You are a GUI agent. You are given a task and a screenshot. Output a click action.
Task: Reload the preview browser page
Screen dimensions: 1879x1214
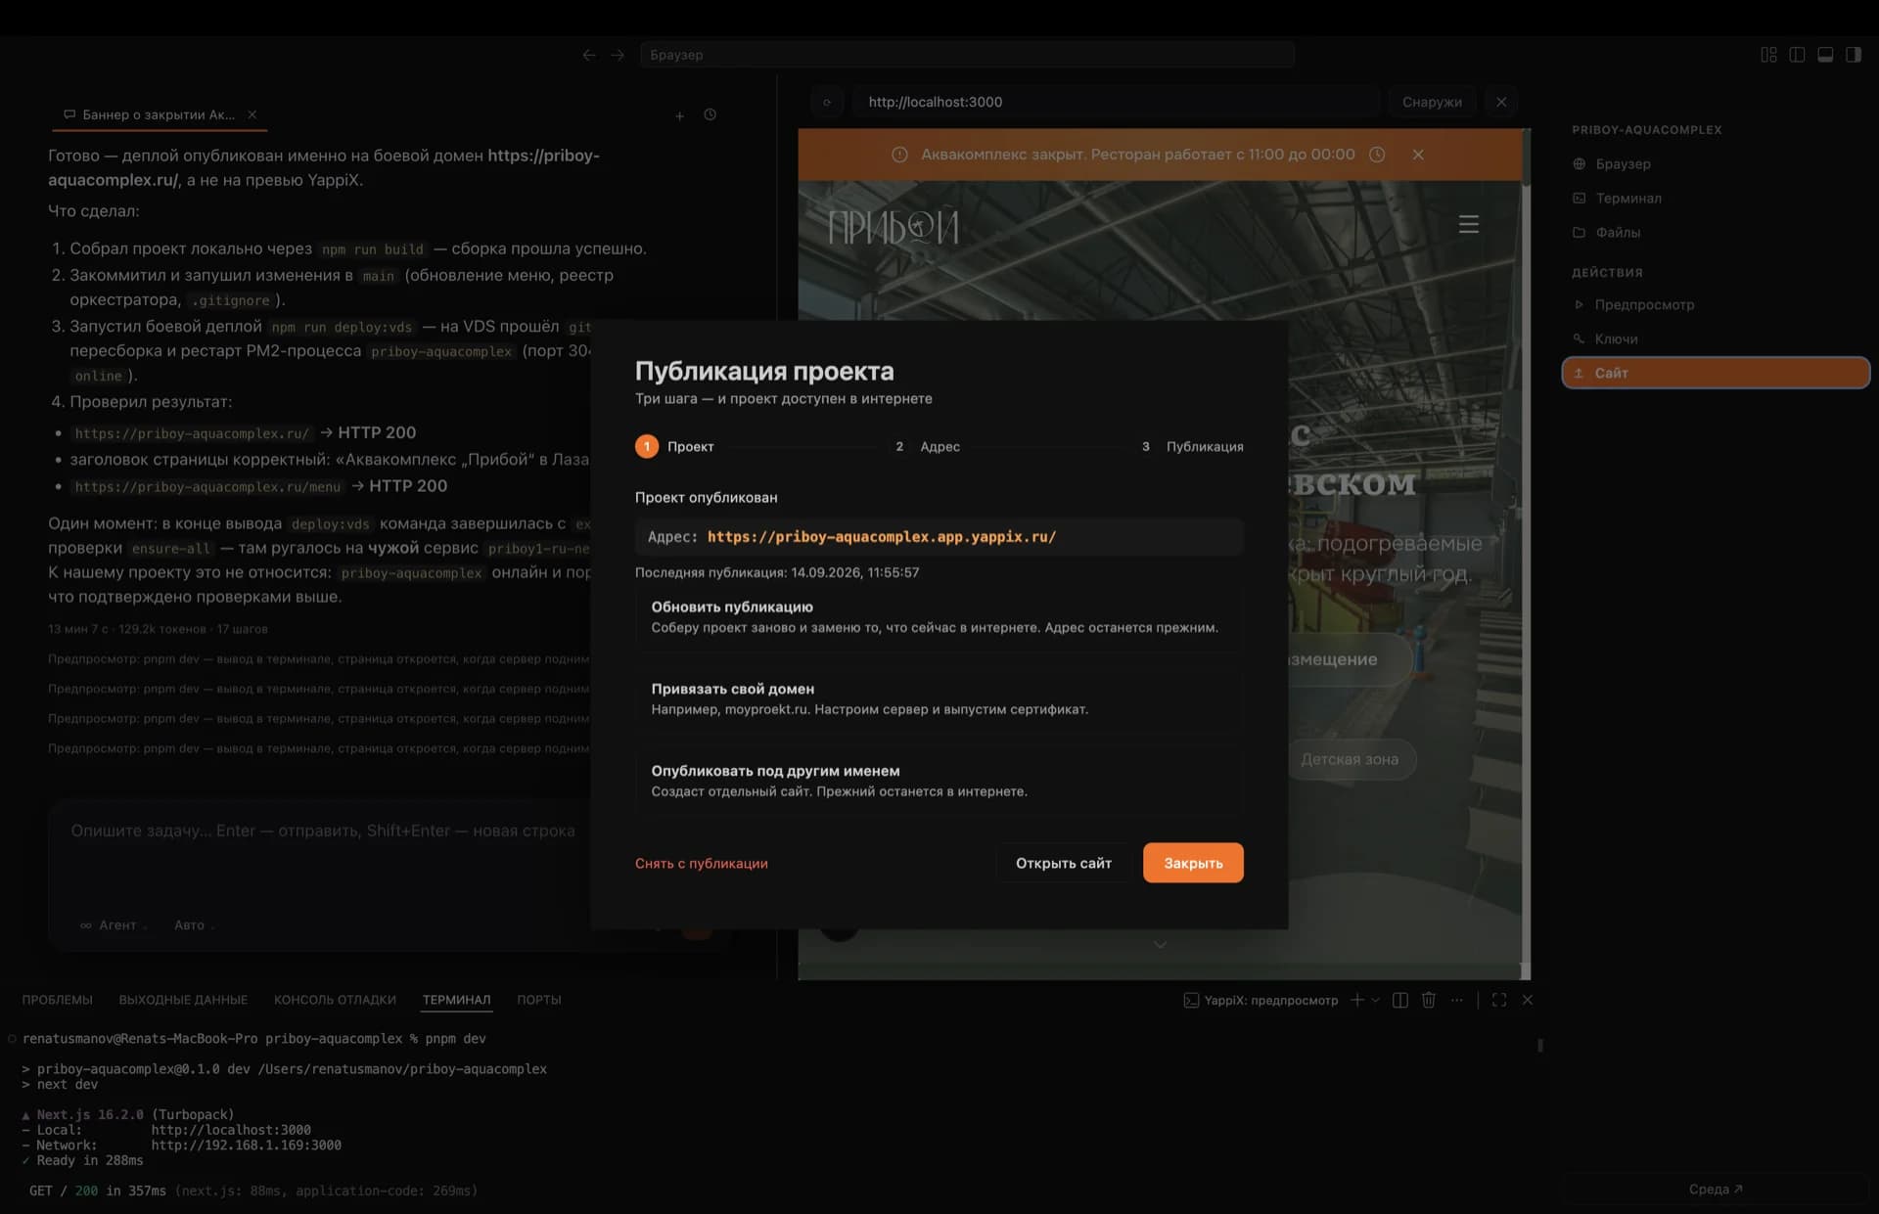827,102
